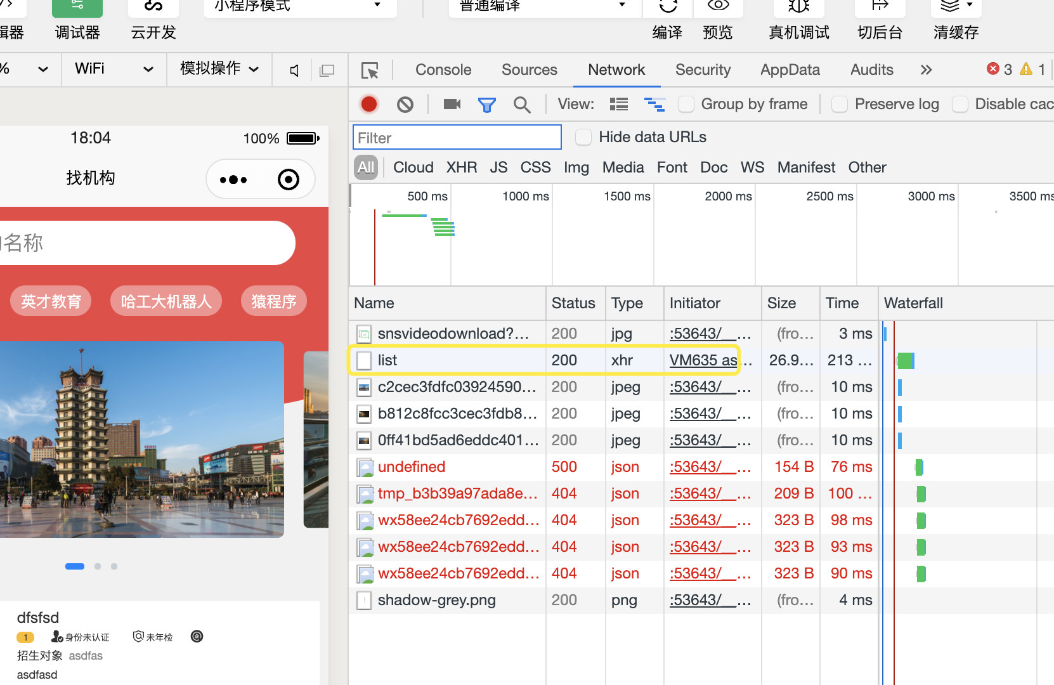
Task: Clear the network log with the block icon
Action: click(x=405, y=104)
